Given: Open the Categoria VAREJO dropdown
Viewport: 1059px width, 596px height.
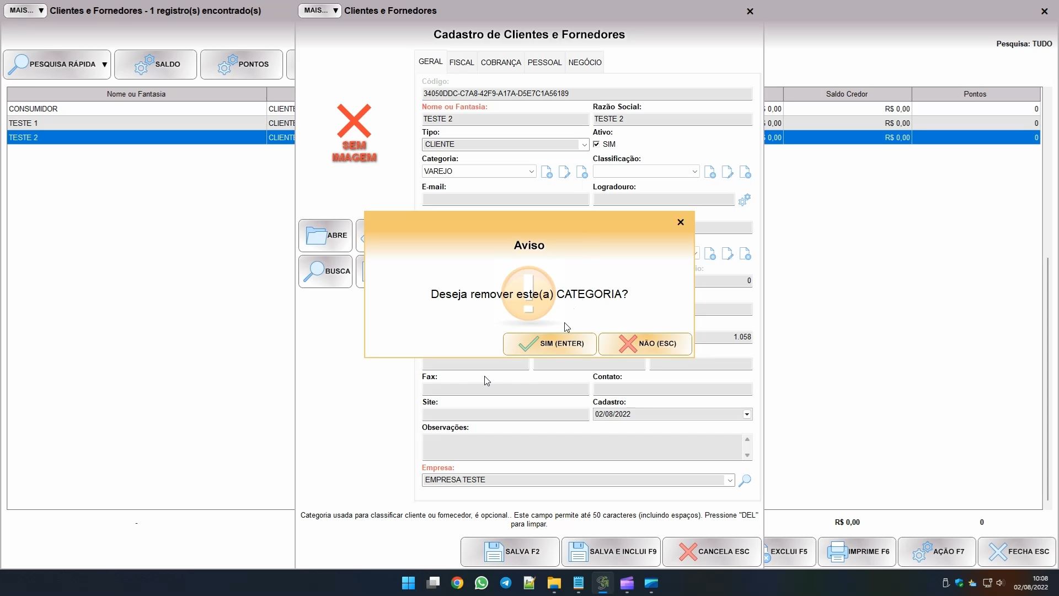Looking at the screenshot, I should click(531, 172).
